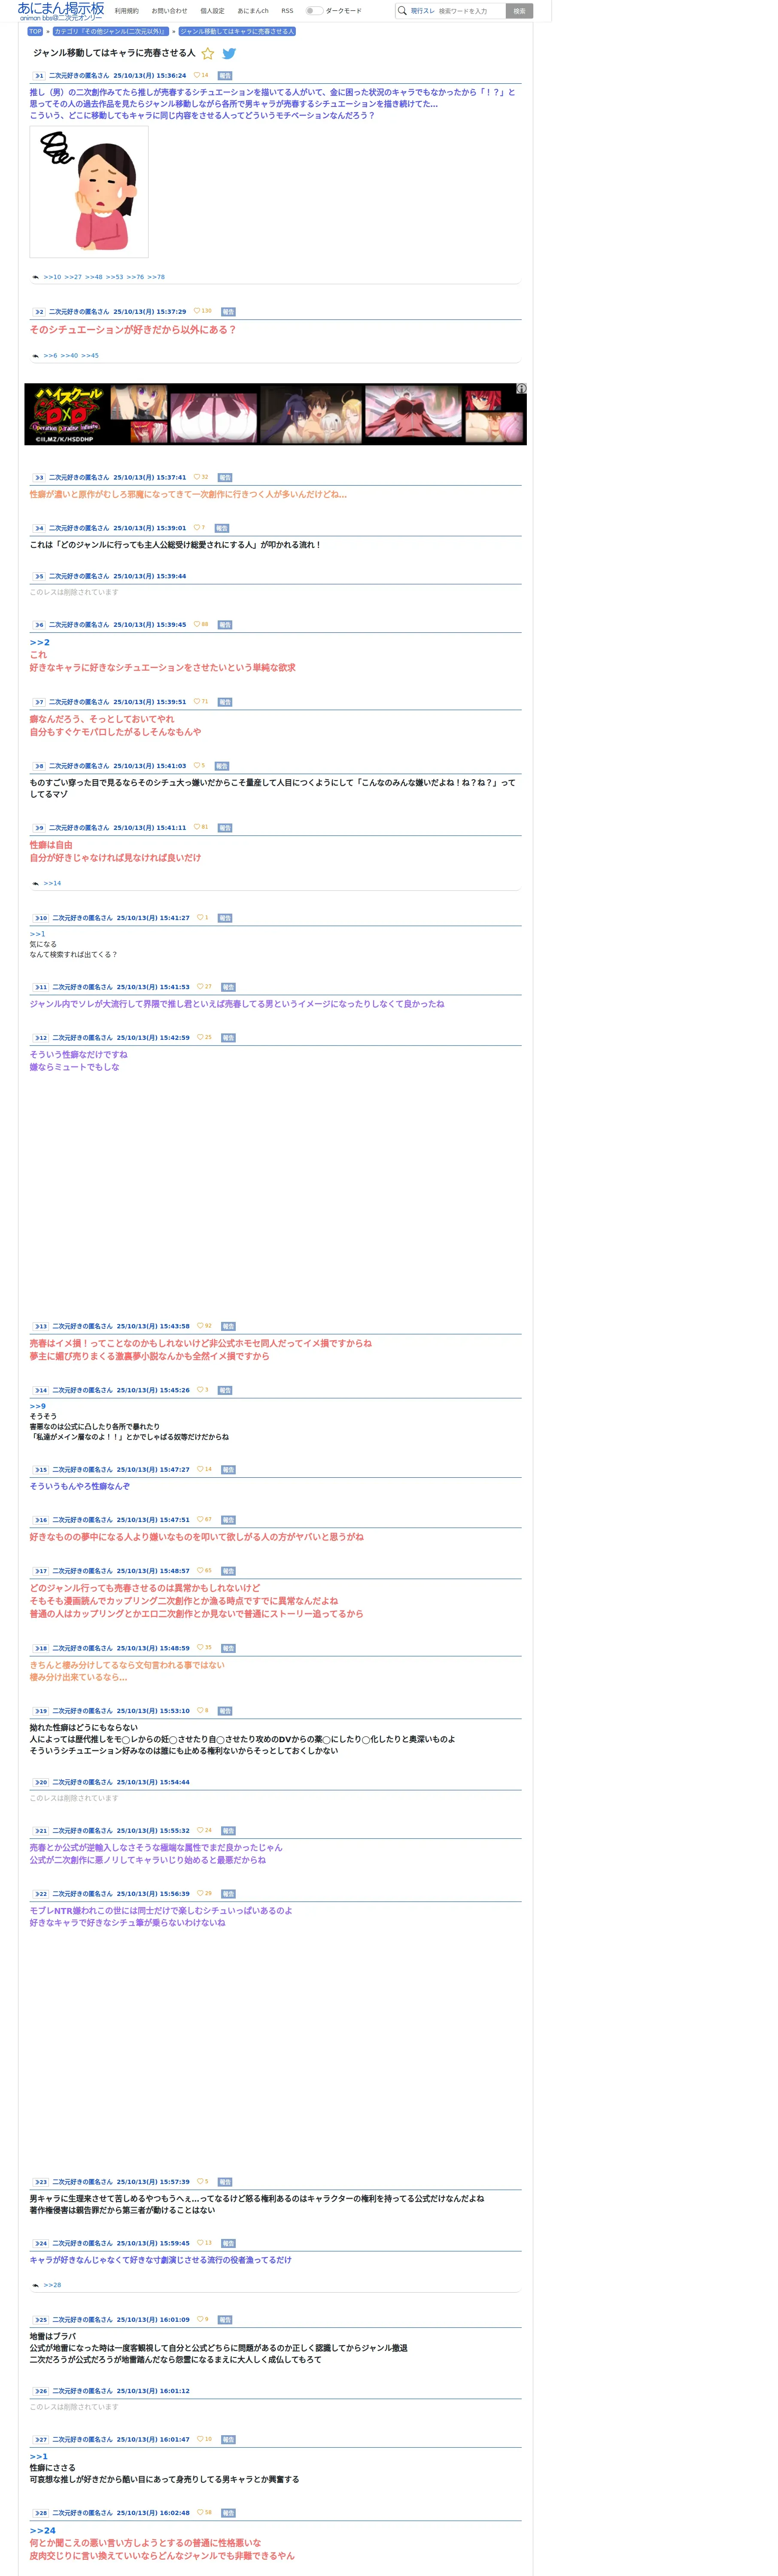Screen dimensions: 778x2576
Task: Jump to reply >>28 under post 24
Action: pyautogui.click(x=52, y=2285)
